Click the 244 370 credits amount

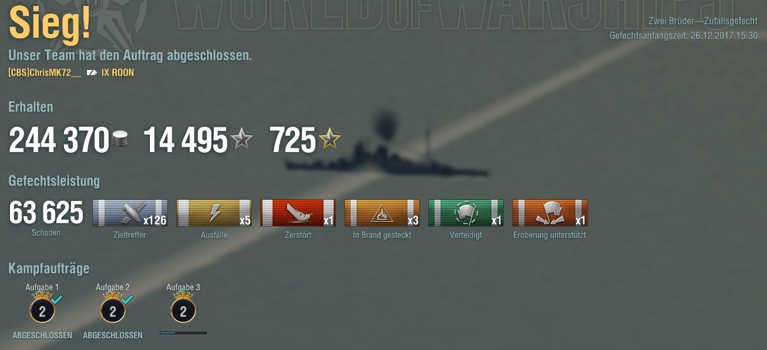click(x=59, y=140)
